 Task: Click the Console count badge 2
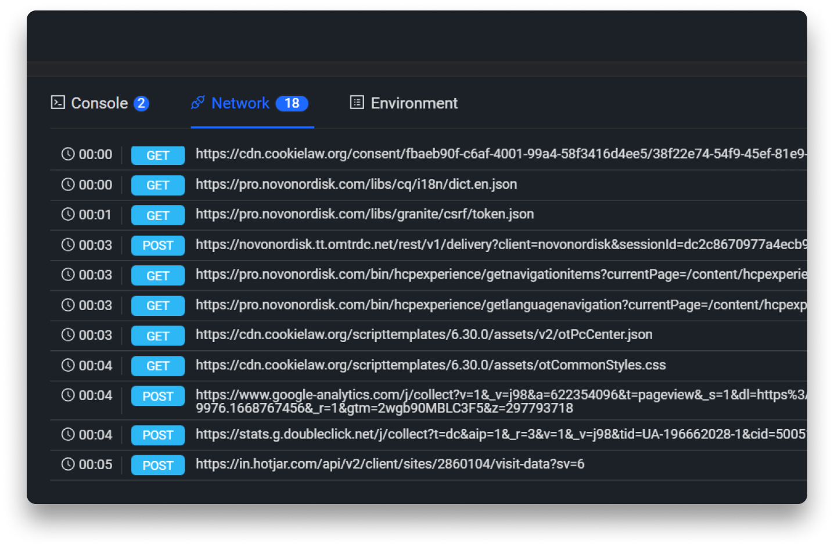(x=141, y=103)
